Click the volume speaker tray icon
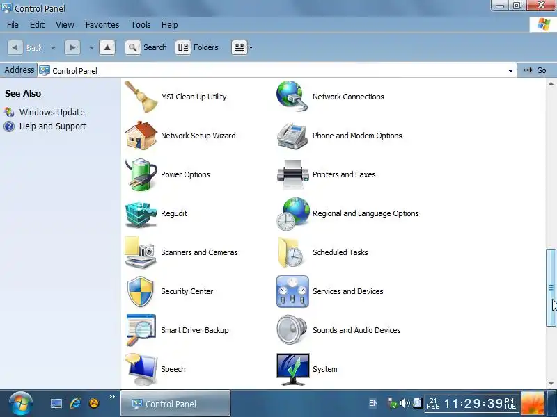Image resolution: width=557 pixels, height=417 pixels. tap(405, 403)
